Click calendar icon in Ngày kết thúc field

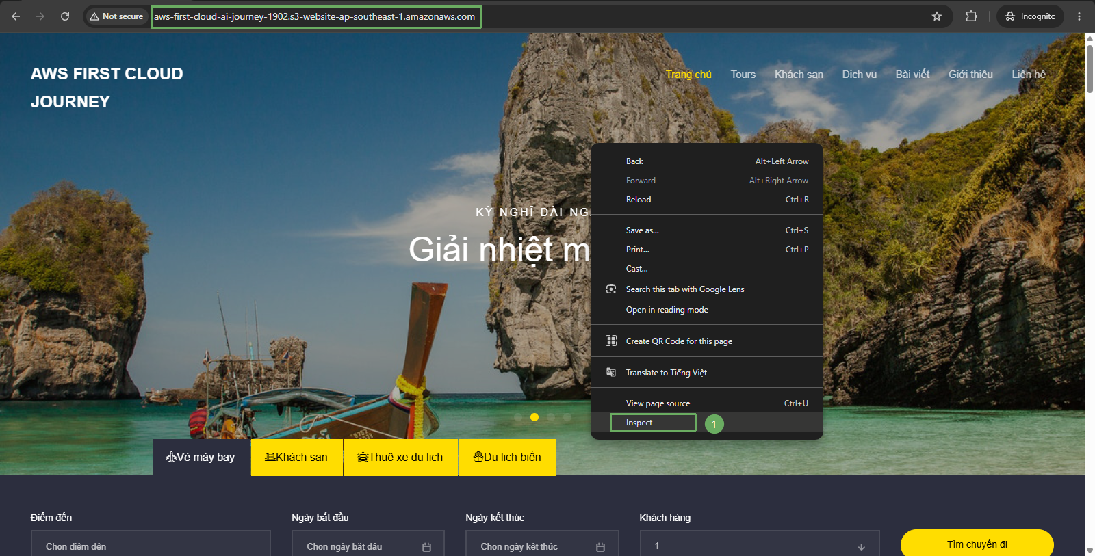coord(600,547)
